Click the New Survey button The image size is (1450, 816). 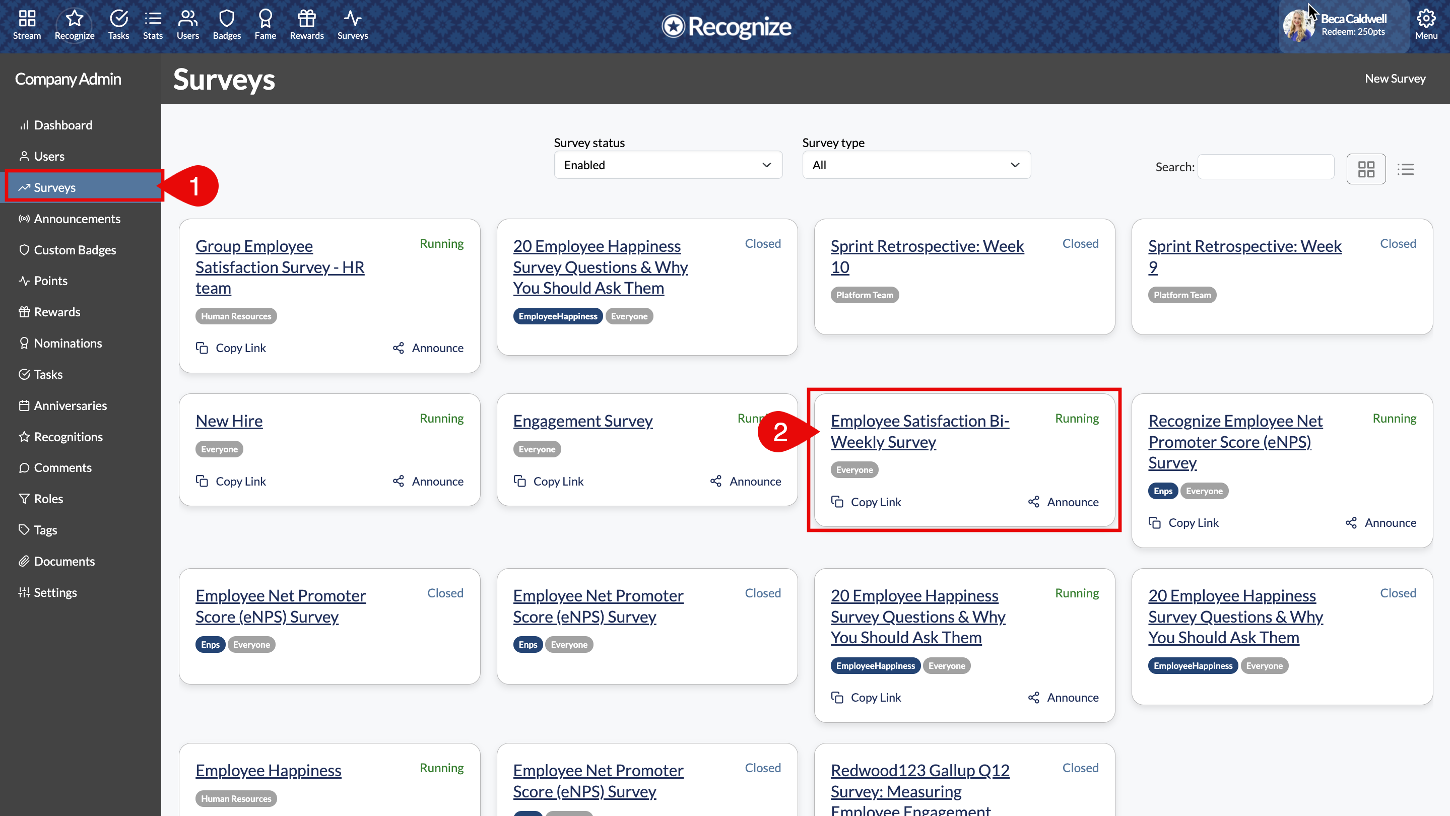point(1395,78)
